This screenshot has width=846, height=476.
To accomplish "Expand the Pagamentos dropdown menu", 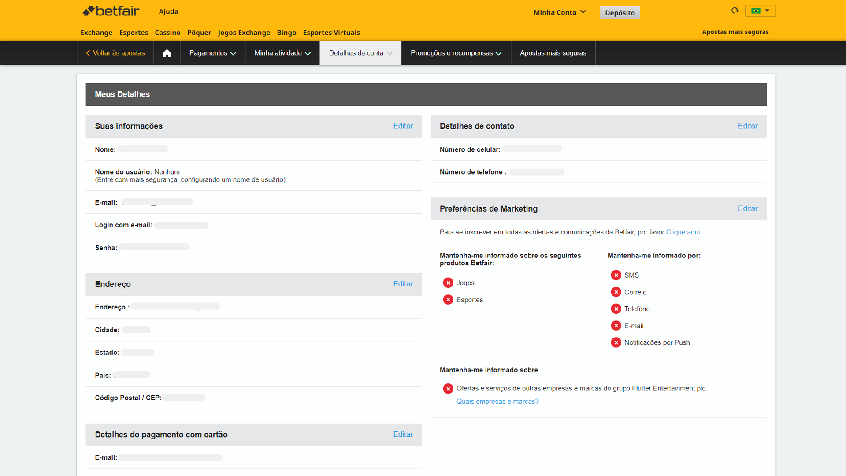I will click(x=212, y=53).
